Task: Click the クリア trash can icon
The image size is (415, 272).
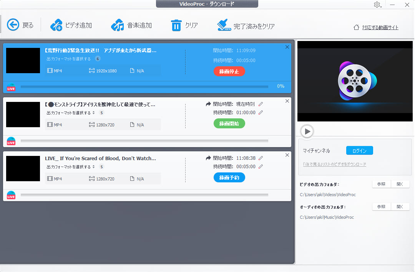Action: tap(176, 25)
